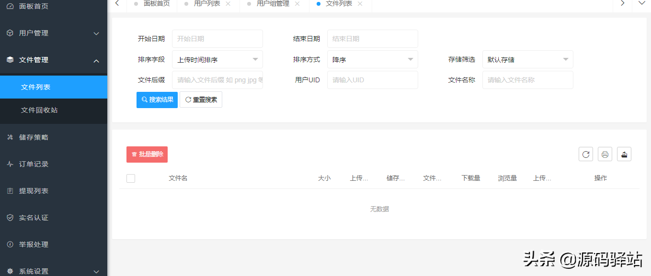Click the 大小 column header
This screenshot has height=276, width=651.
tap(324, 178)
